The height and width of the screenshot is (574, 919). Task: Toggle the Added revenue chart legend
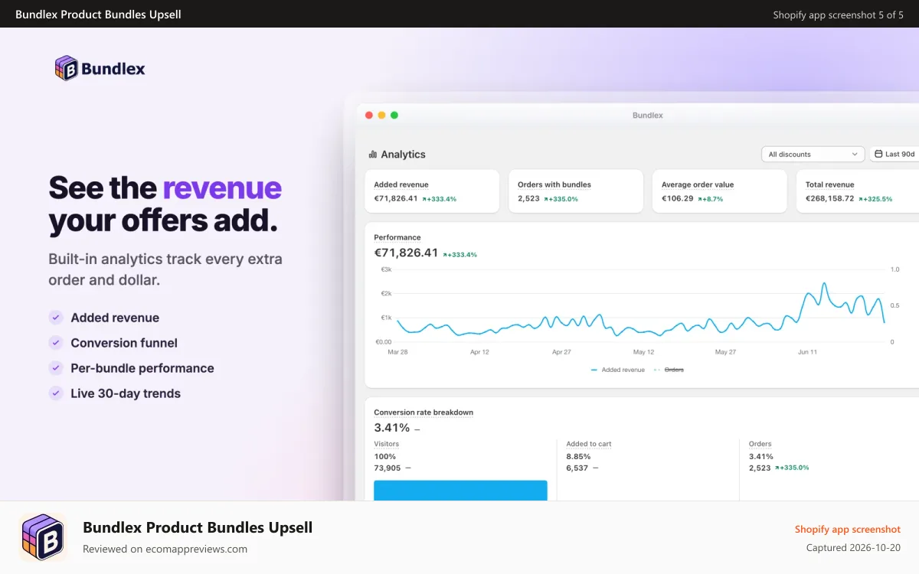click(x=618, y=370)
